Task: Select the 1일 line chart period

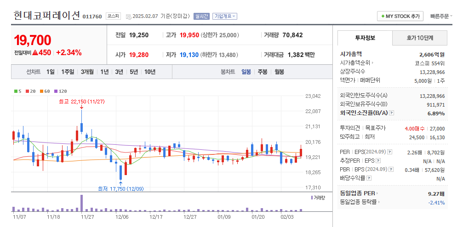Action: 51,72
